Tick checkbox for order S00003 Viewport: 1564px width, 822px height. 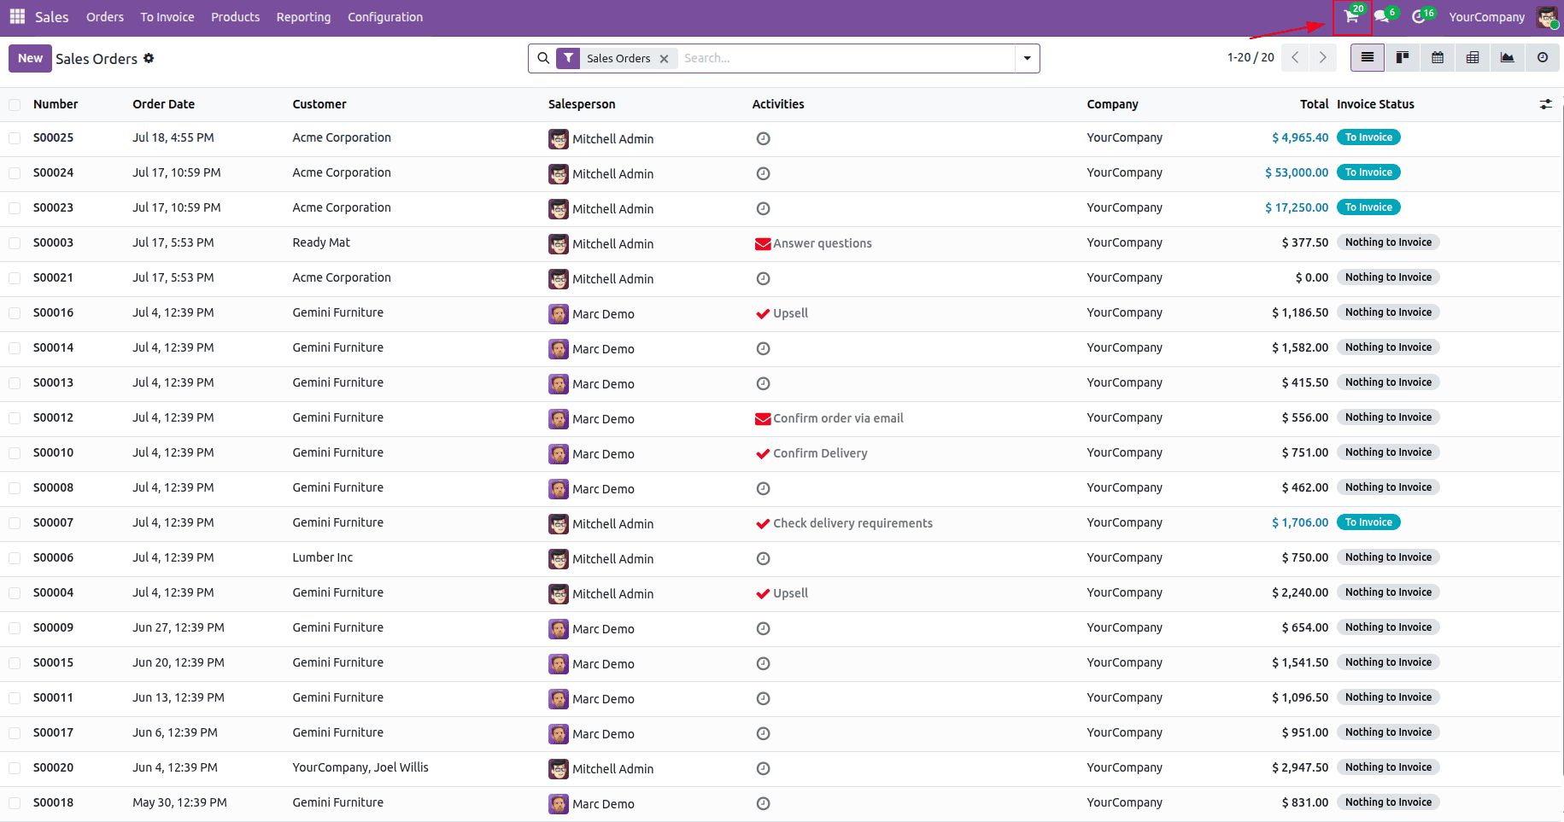(15, 243)
